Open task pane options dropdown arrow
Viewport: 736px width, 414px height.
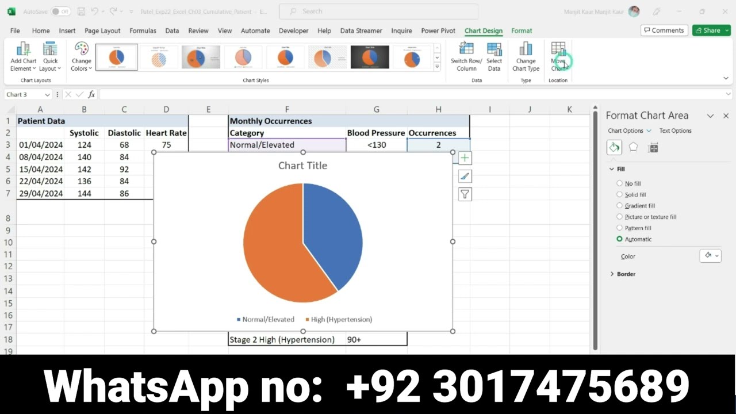710,116
